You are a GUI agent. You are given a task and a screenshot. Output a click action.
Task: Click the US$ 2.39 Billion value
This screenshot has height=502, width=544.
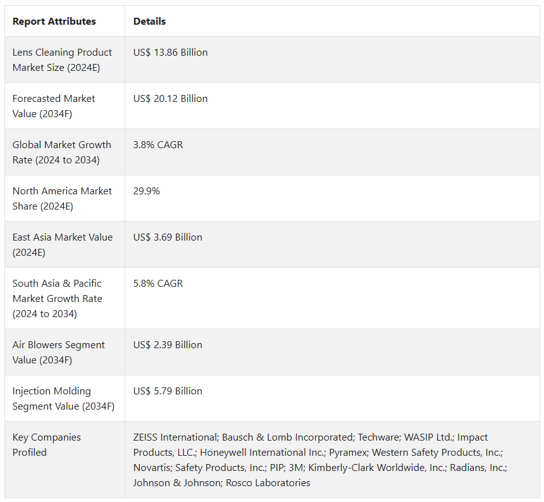click(168, 345)
